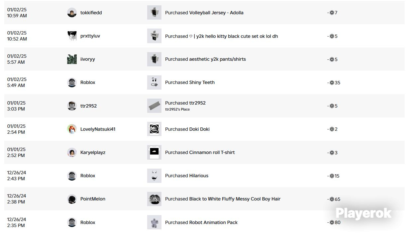Open the Doki Doki item thumbnail

click(154, 129)
